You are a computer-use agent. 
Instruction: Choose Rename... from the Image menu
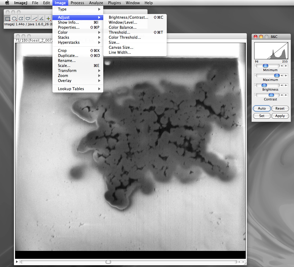78,61
